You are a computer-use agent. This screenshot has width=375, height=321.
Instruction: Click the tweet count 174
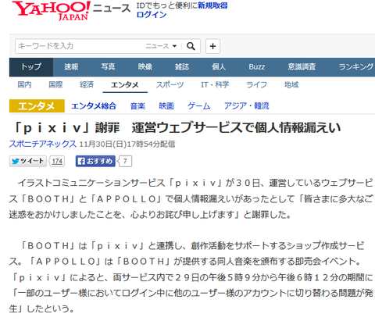[57, 162]
